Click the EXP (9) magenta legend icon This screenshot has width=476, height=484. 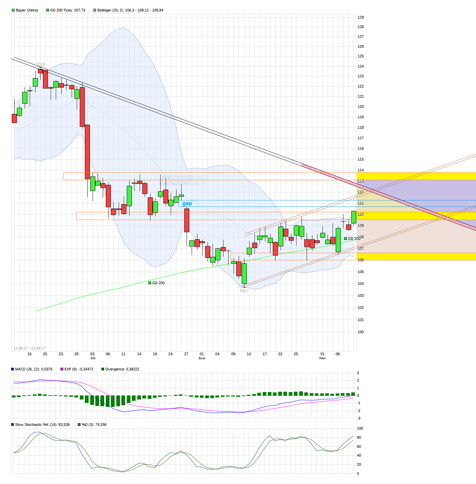[61, 369]
